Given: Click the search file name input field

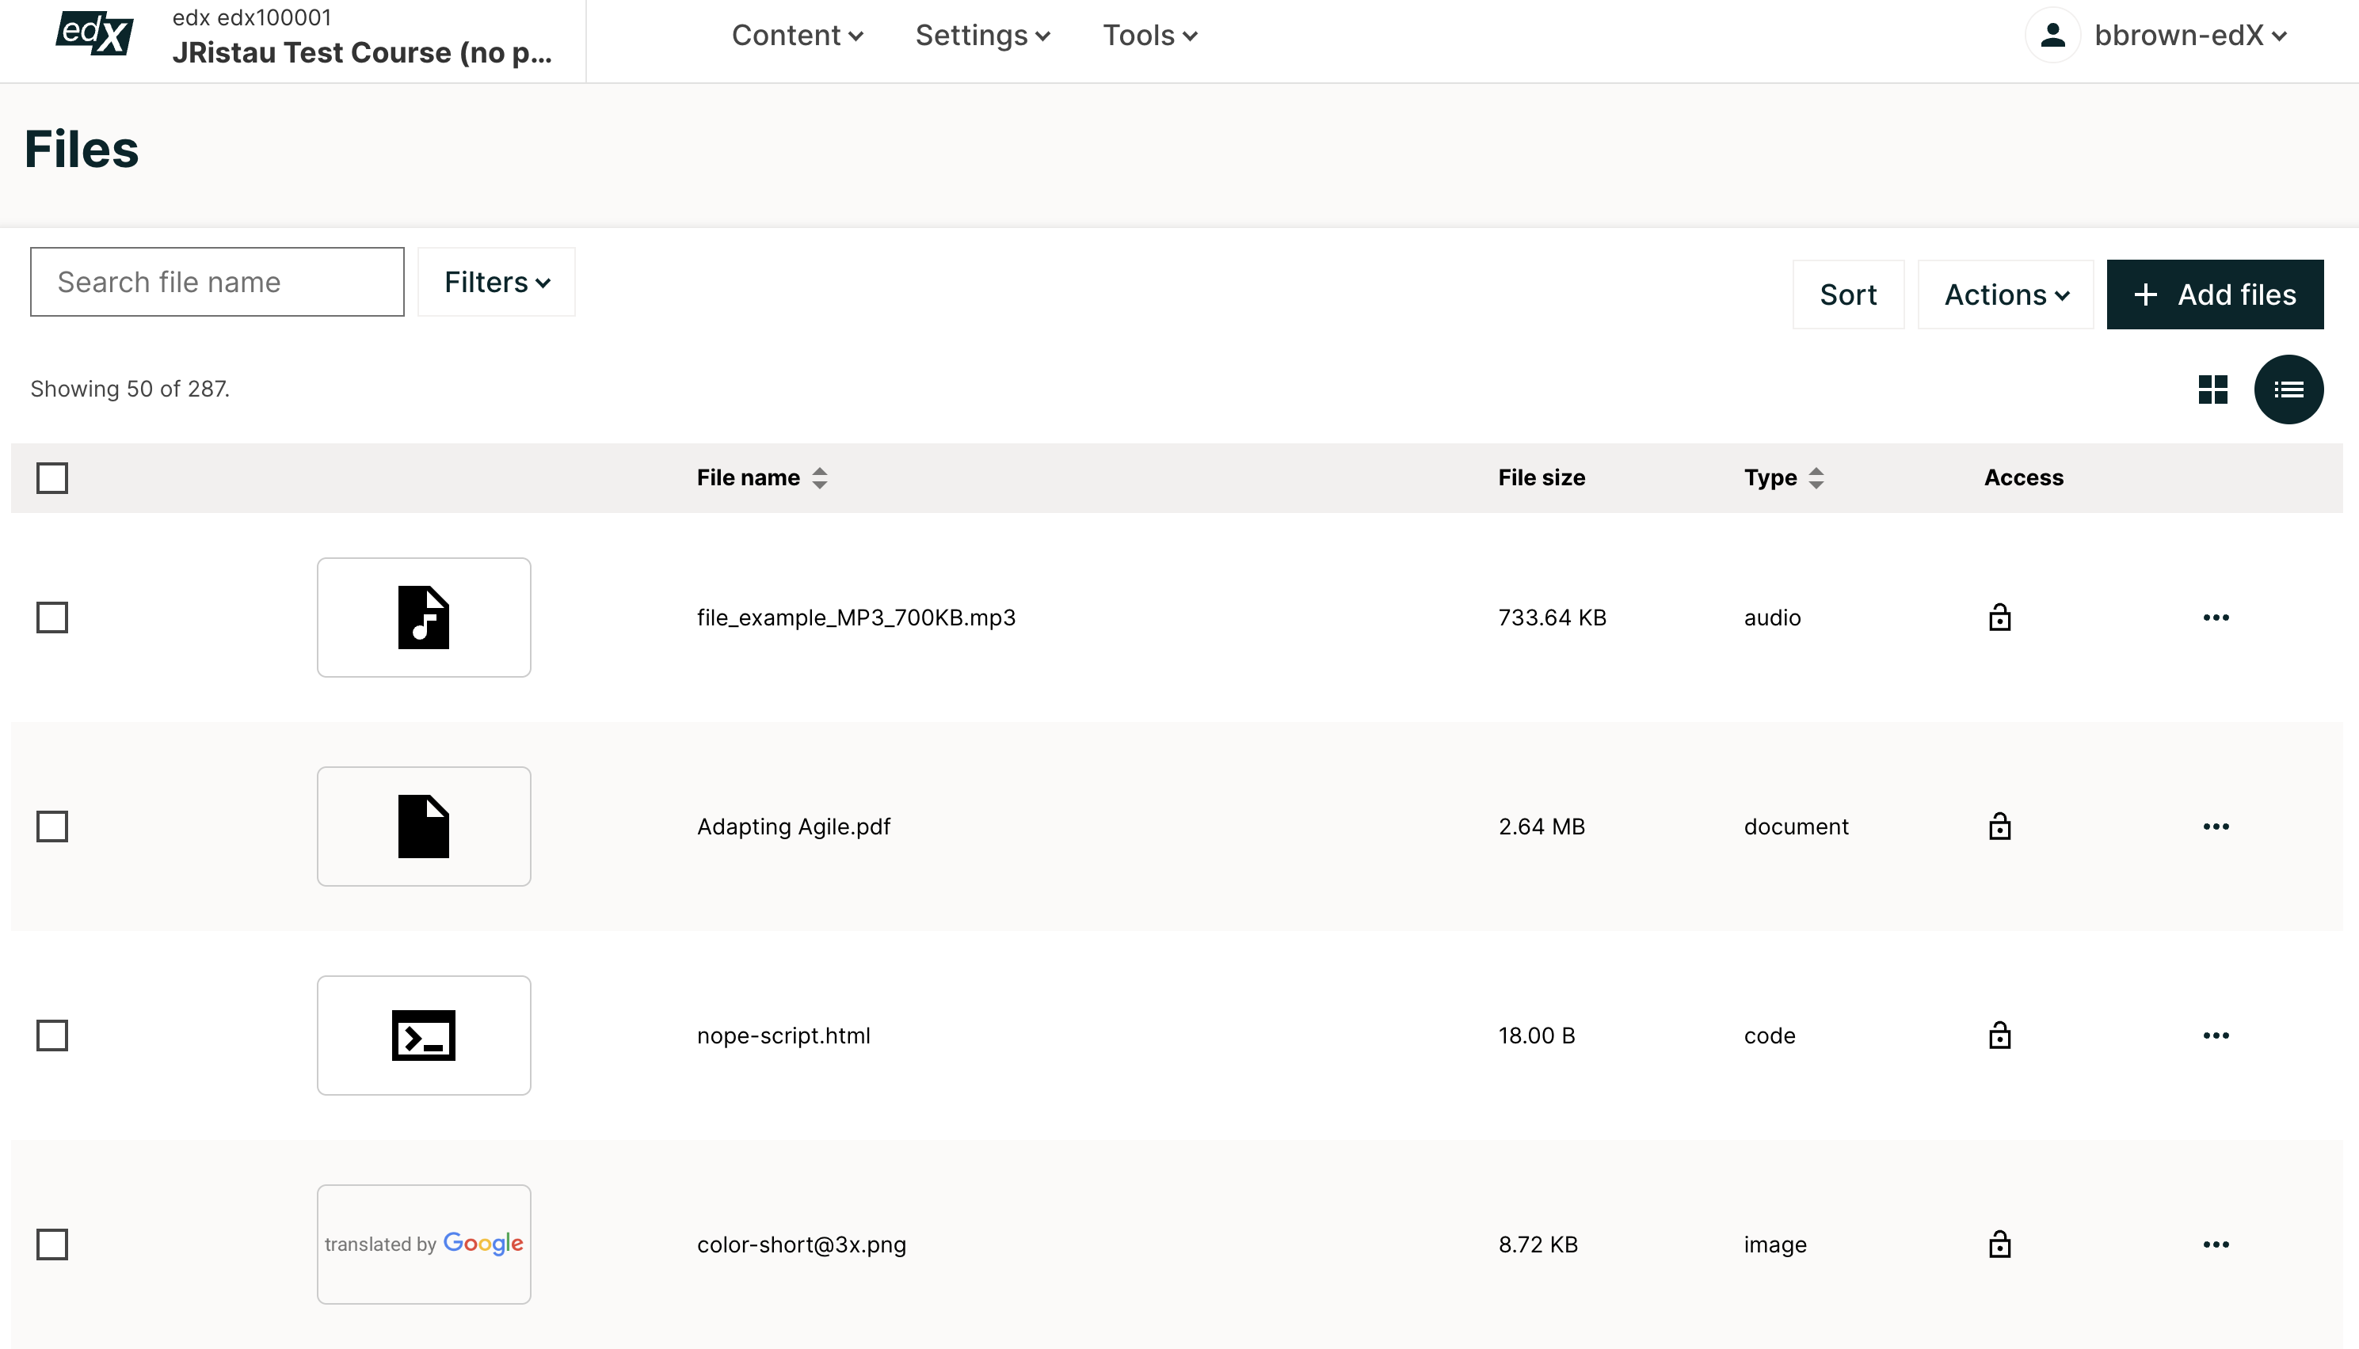Looking at the screenshot, I should point(217,282).
